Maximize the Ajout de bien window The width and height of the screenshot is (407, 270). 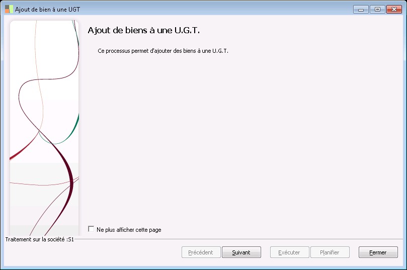[377, 10]
